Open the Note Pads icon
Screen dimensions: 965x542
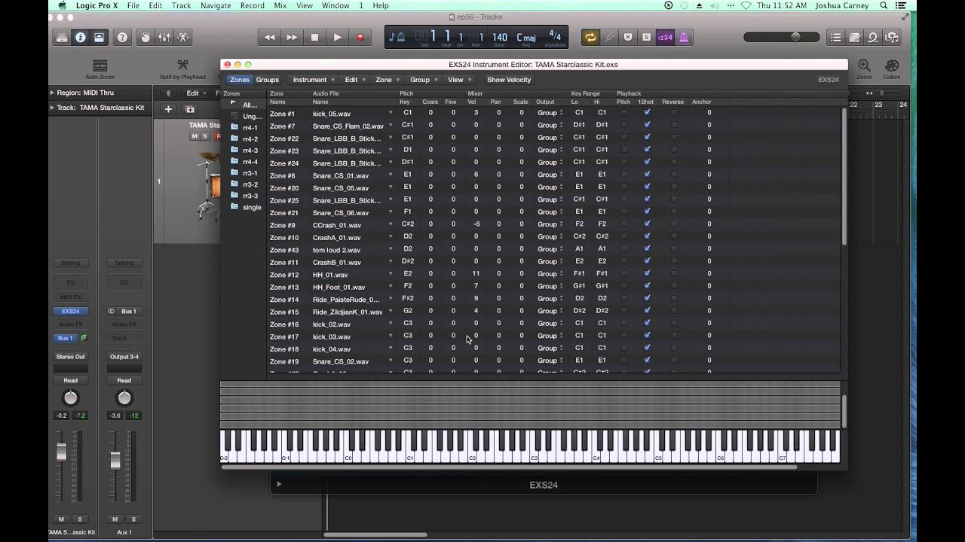854,37
